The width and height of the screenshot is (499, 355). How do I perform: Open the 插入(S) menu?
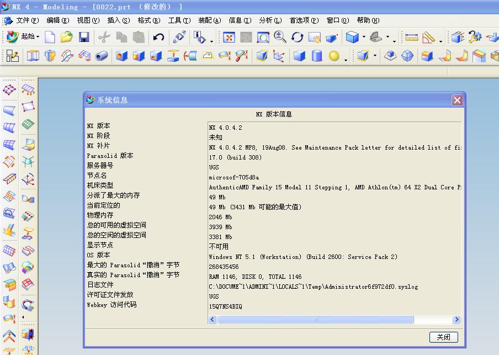tap(118, 20)
